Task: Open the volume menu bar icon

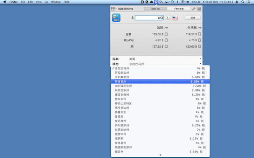Action: 188,2
